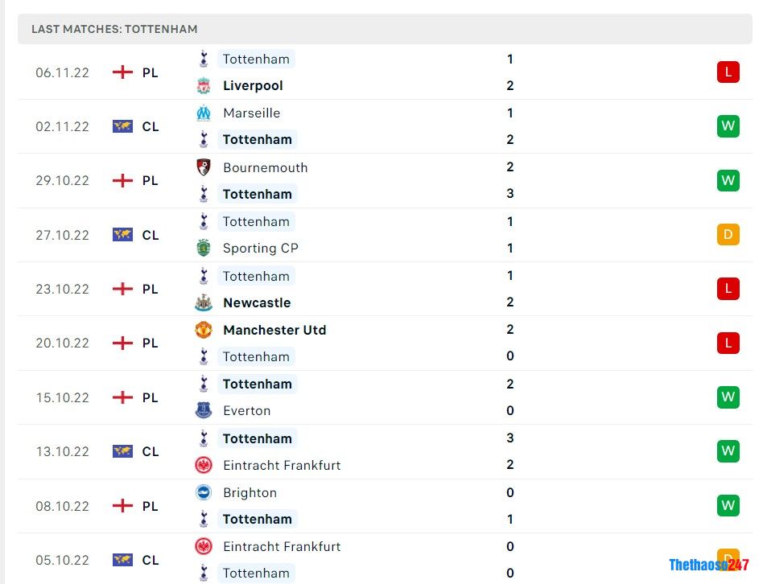Open the Tottenham link in Liverpool match row
Image resolution: width=763 pixels, height=584 pixels.
(x=256, y=58)
